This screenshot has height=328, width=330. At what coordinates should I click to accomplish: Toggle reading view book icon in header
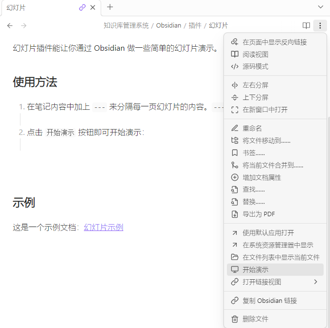point(306,26)
